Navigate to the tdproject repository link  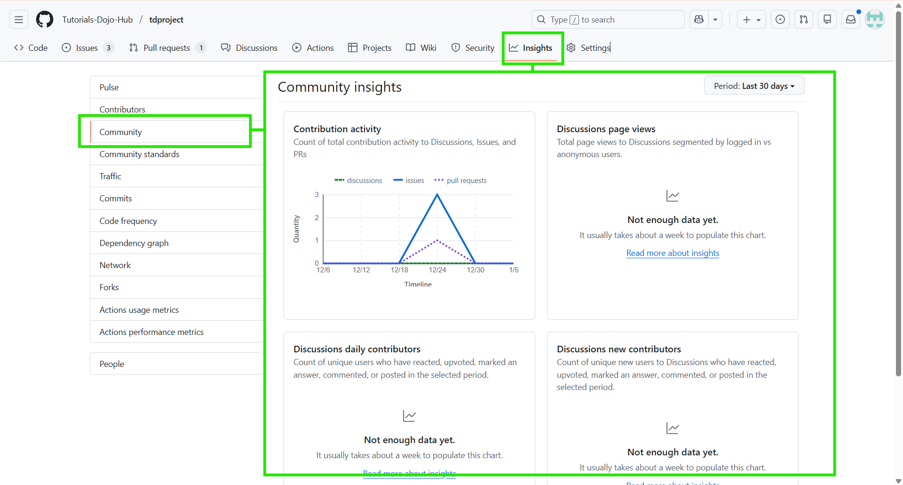point(166,19)
